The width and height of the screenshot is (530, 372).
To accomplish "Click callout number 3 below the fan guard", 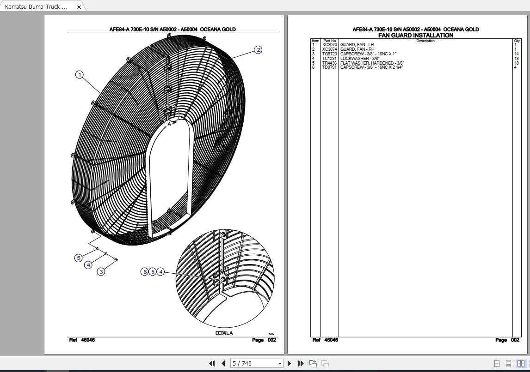I will [101, 271].
